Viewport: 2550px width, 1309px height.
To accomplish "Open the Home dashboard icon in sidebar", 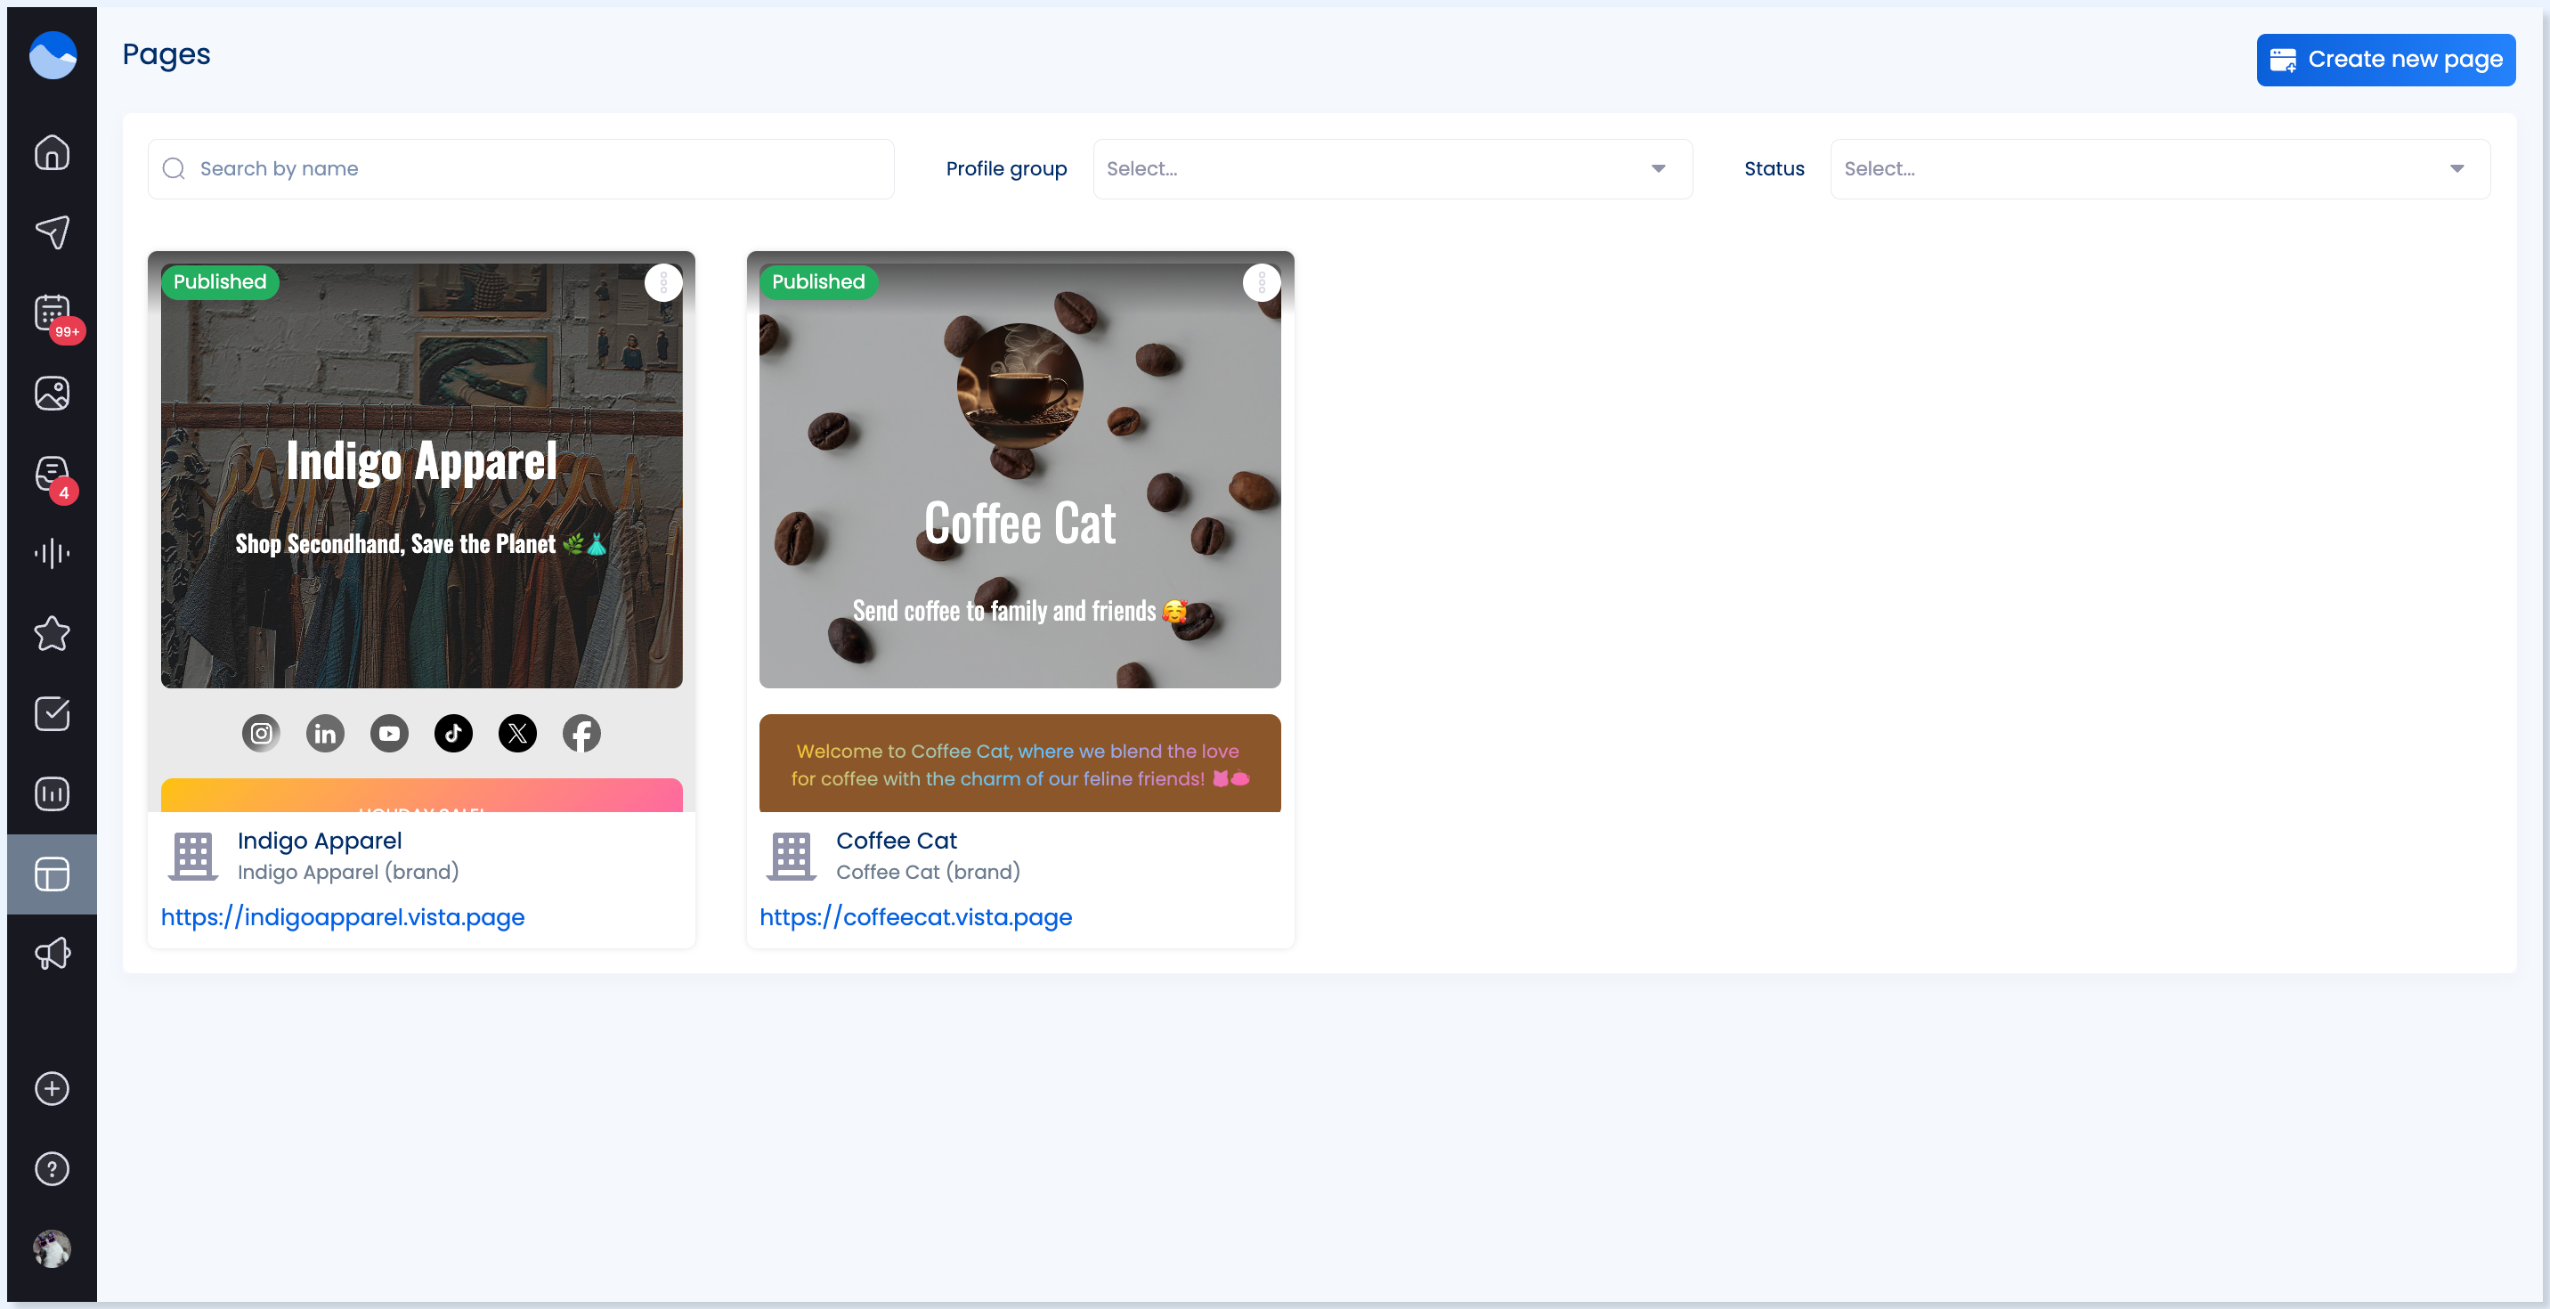I will [x=53, y=152].
